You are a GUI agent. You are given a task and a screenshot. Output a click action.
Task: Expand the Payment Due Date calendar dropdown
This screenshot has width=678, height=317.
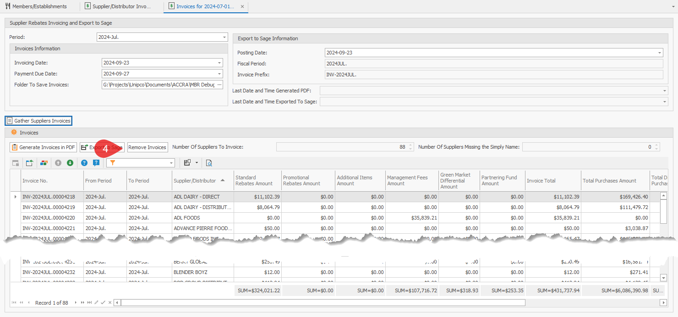[220, 74]
